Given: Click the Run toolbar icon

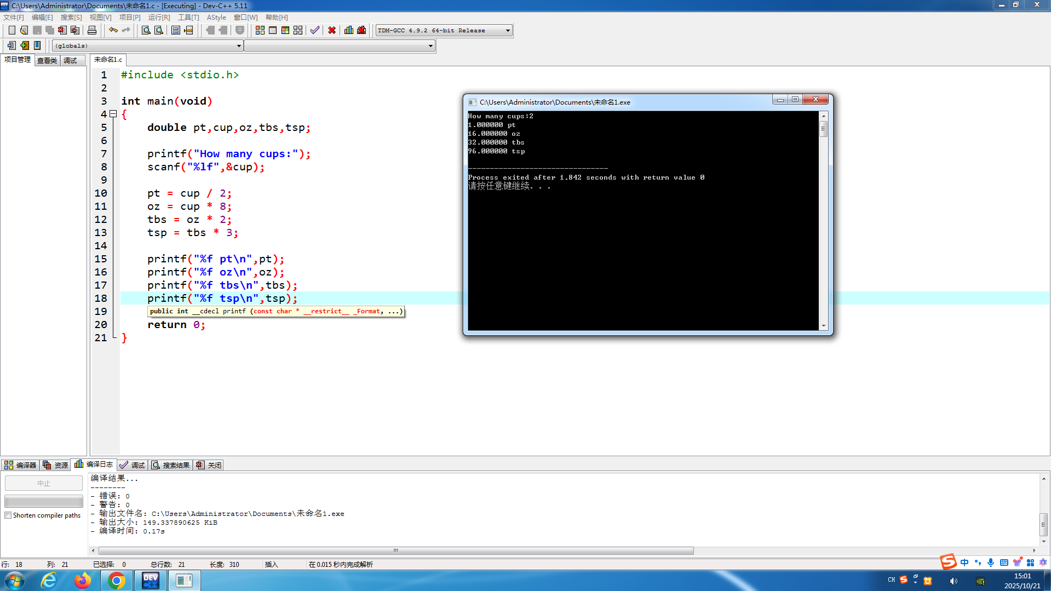Looking at the screenshot, I should pos(273,30).
